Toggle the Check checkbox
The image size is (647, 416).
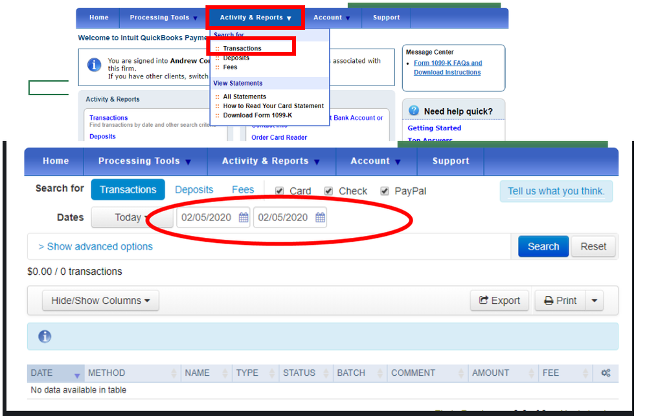328,191
